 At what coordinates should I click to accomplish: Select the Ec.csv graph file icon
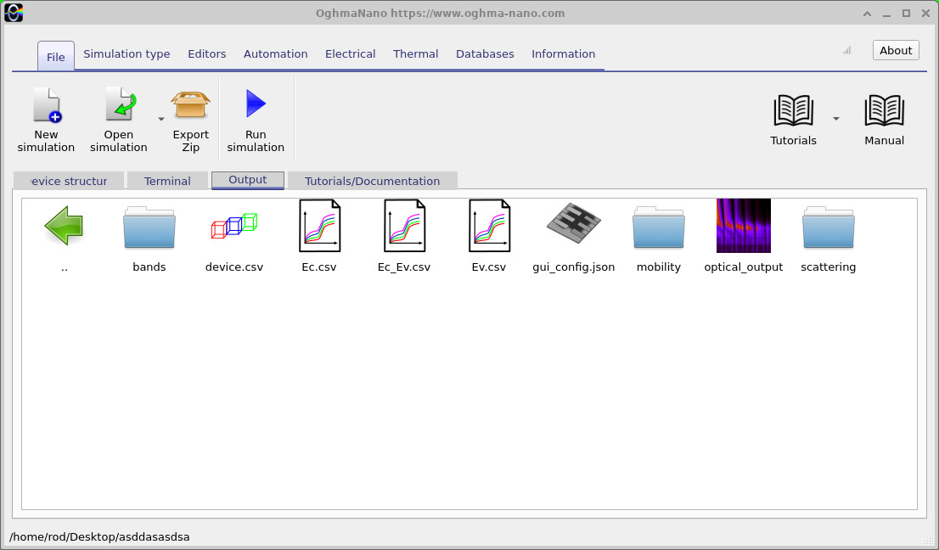click(x=319, y=226)
